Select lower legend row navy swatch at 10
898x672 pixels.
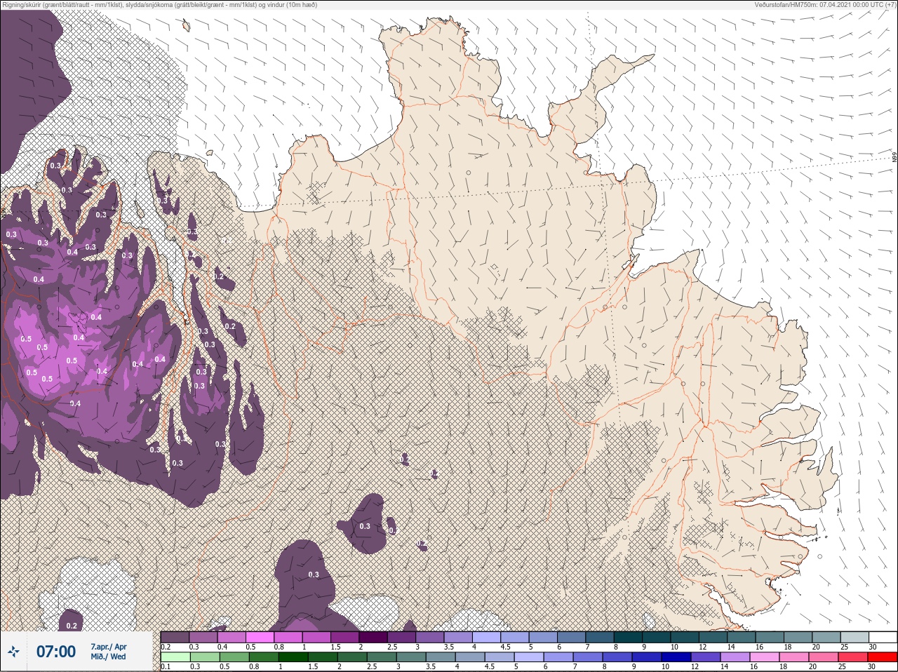pyautogui.click(x=676, y=657)
